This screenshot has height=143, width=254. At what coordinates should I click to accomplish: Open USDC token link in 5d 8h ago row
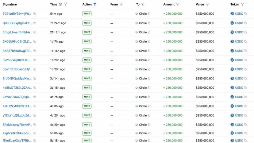point(239,133)
